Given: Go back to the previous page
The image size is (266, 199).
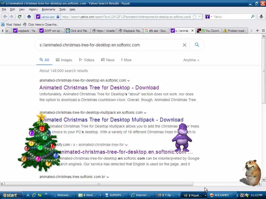Looking at the screenshot, I should 5,17.
